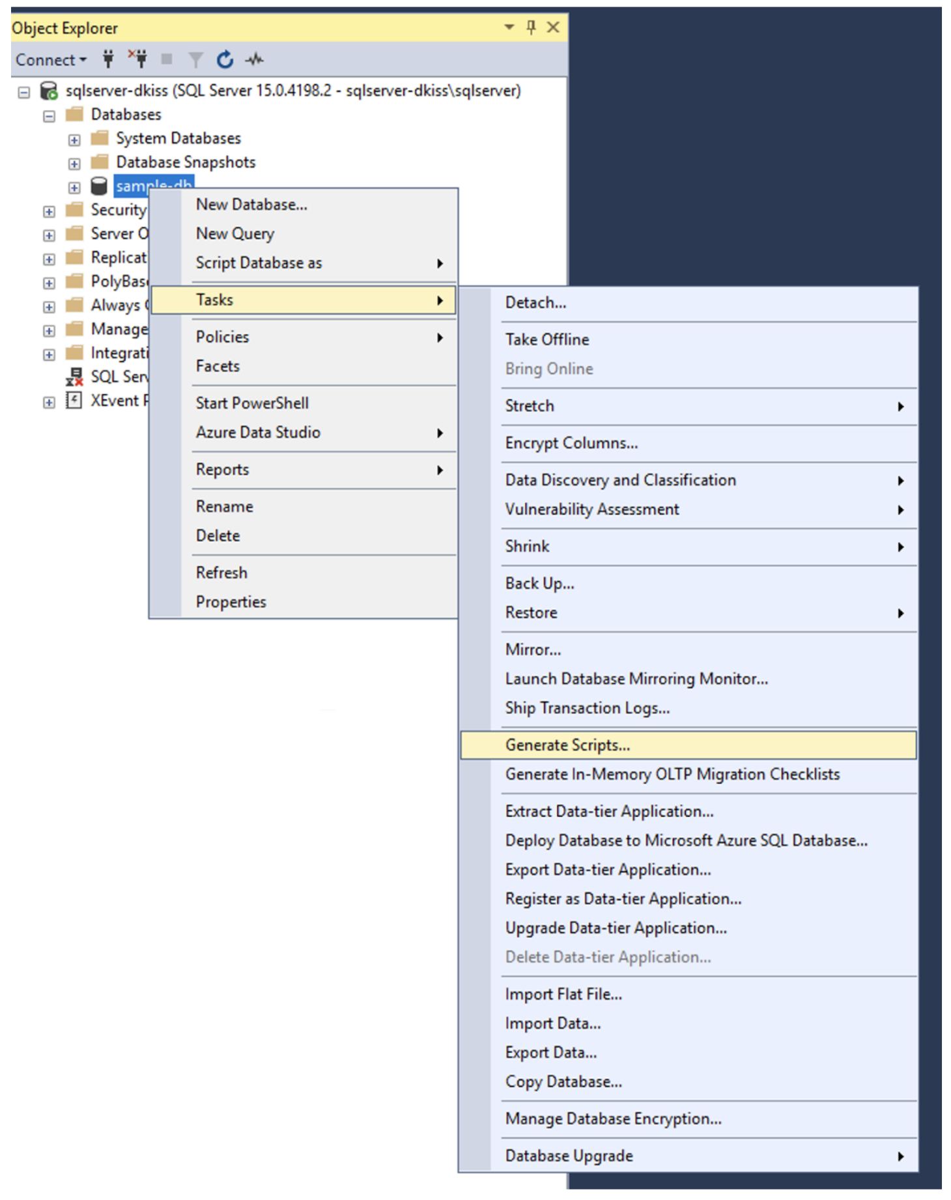The height and width of the screenshot is (1200, 951).
Task: Open database Properties from context menu
Action: pyautogui.click(x=304, y=602)
